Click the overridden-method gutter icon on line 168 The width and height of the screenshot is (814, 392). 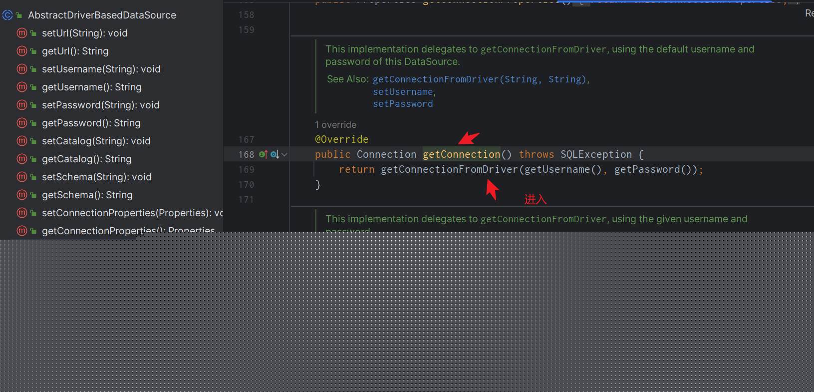click(x=274, y=154)
